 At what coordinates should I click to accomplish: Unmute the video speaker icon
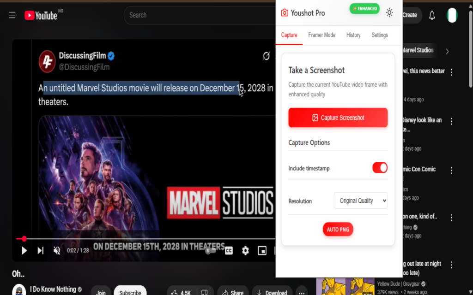pyautogui.click(x=57, y=250)
